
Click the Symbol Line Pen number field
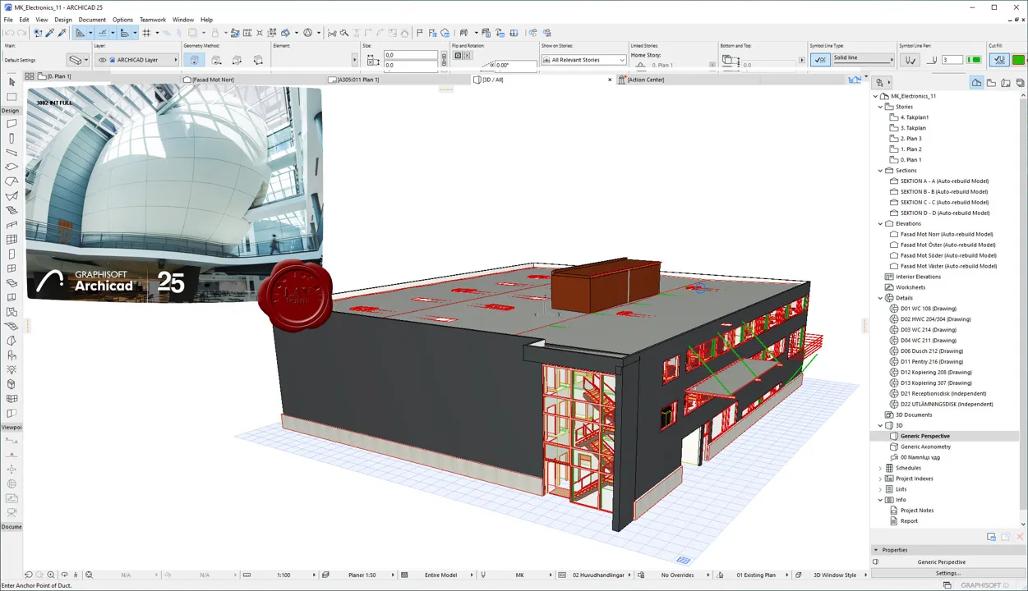point(952,60)
